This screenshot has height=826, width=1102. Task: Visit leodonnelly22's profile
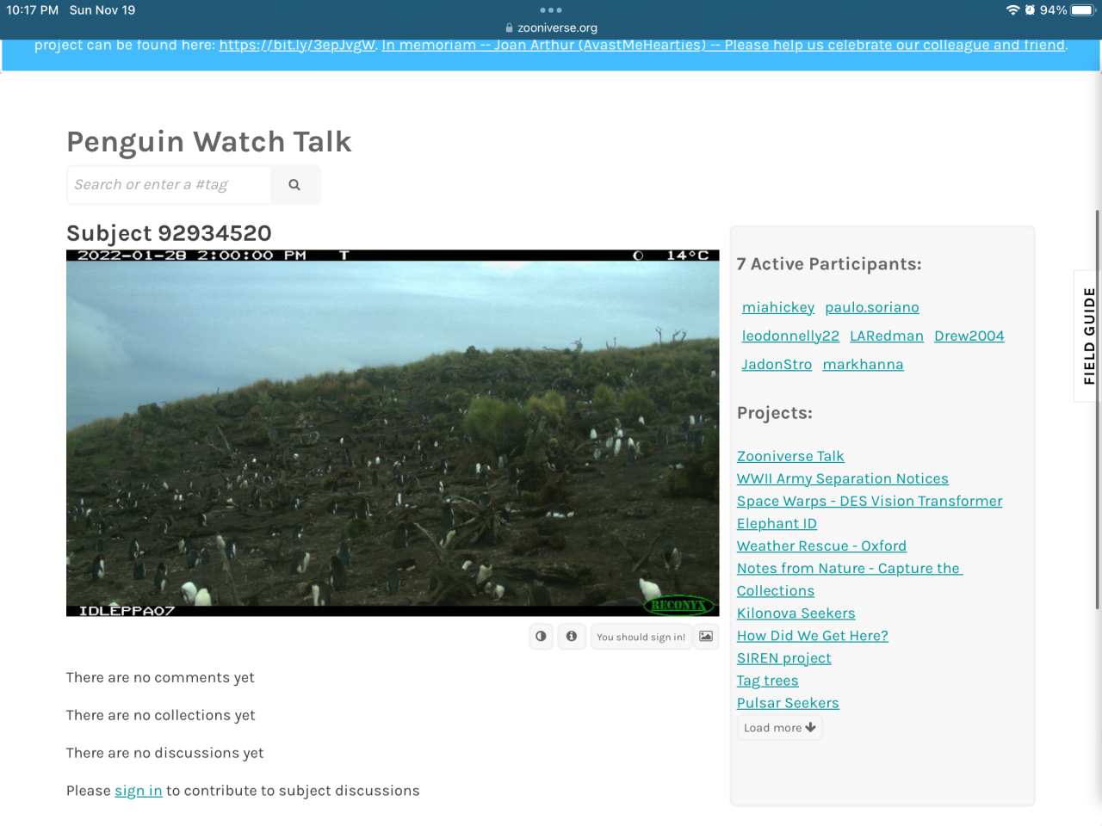point(790,336)
